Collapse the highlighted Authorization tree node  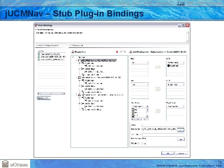coord(77,60)
